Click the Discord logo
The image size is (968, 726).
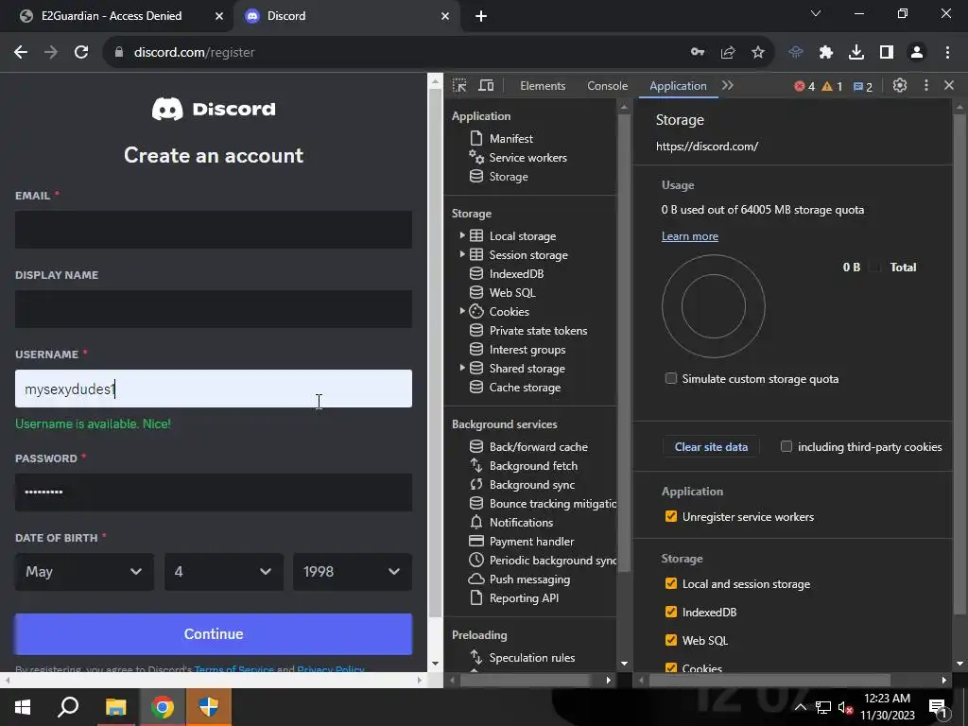pos(214,110)
